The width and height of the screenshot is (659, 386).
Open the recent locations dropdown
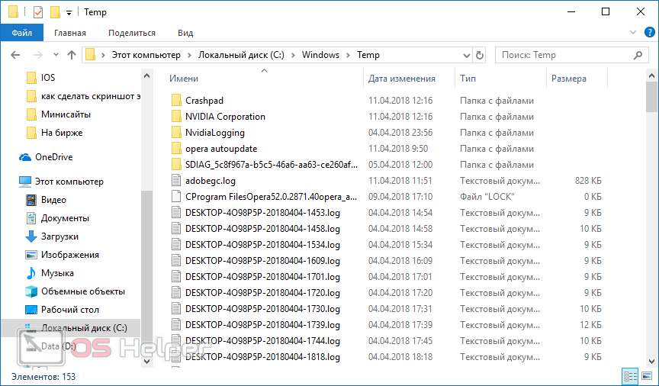point(56,55)
